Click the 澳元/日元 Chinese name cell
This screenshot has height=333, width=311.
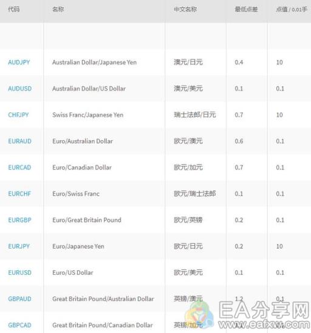(x=188, y=62)
